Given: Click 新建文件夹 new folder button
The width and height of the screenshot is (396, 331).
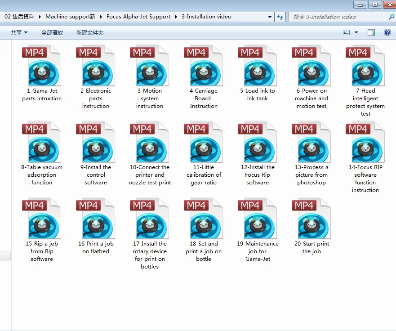Looking at the screenshot, I should pos(89,32).
